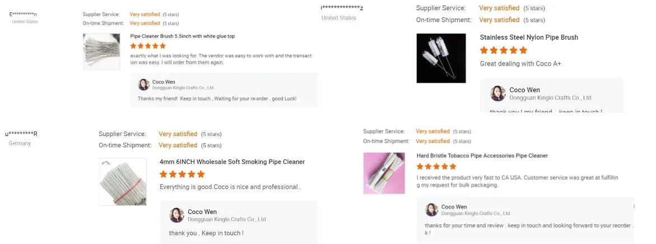Click Coco Wen avatar in hard bristle reply
The width and height of the screenshot is (656, 244).
431,210
